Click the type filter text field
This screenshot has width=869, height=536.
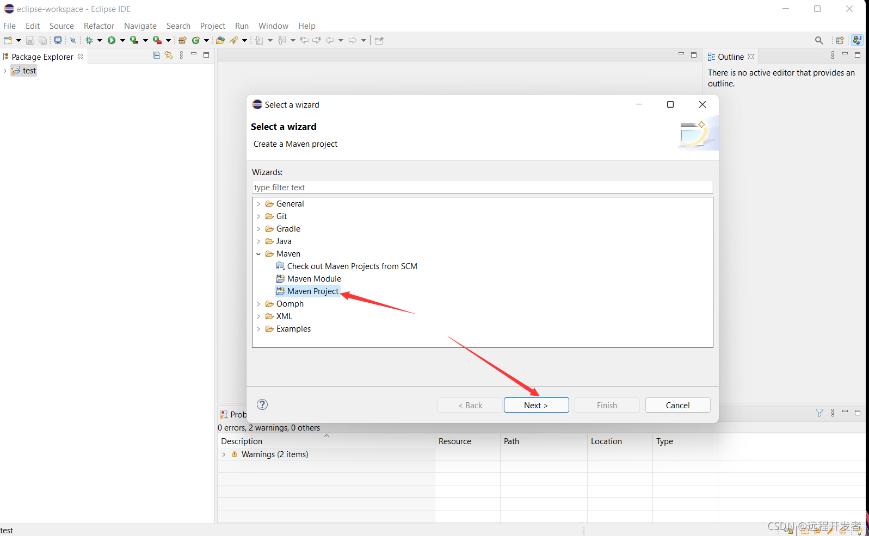(x=482, y=187)
